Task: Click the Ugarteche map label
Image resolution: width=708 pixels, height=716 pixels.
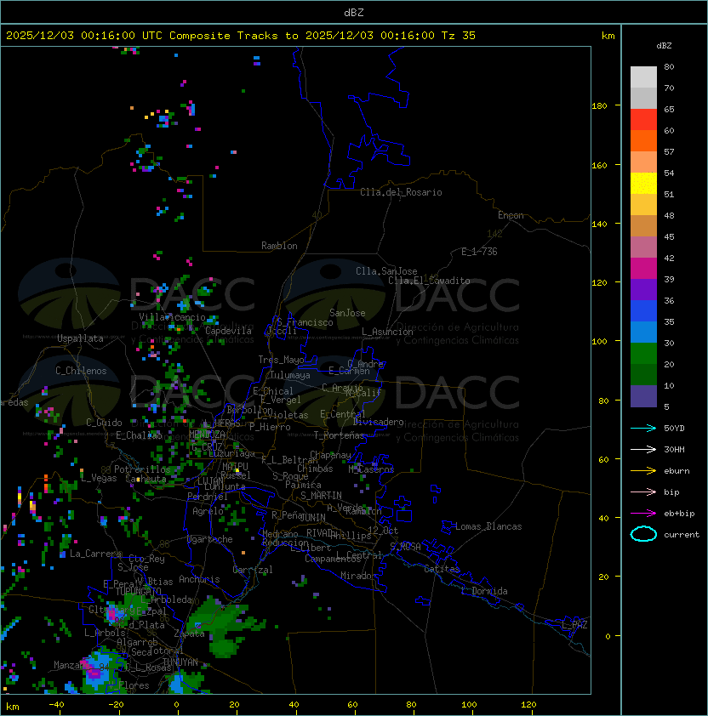Action: [210, 539]
